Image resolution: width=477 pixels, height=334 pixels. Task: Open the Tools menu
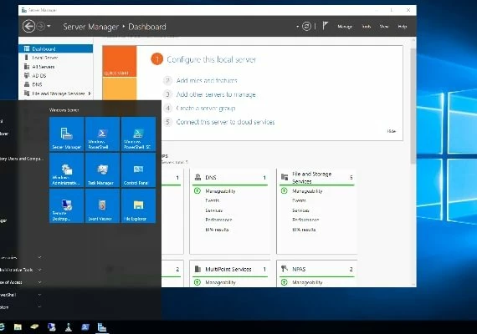click(x=367, y=27)
